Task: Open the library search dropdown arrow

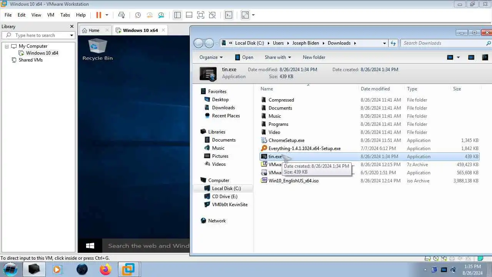Action: 71,35
